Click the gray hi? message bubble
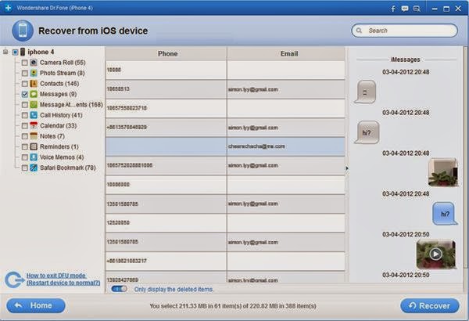The image size is (469, 321). click(367, 132)
